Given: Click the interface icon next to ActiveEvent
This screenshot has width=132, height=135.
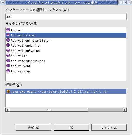Looking at the screenshot, I should (8, 66).
